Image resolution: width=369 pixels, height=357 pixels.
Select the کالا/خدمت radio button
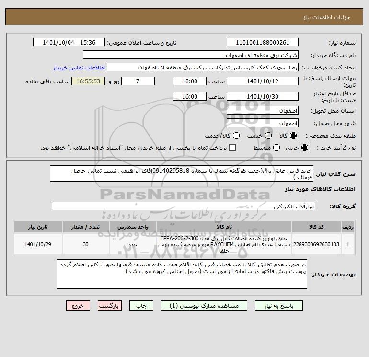(x=236, y=136)
